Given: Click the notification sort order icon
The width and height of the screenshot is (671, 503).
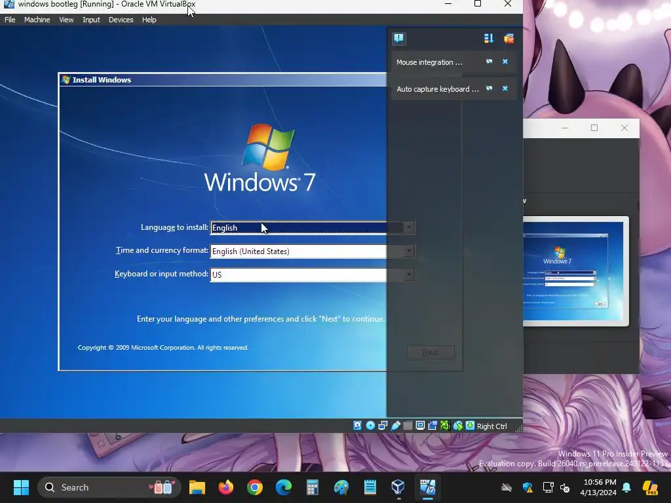Looking at the screenshot, I should click(x=488, y=39).
